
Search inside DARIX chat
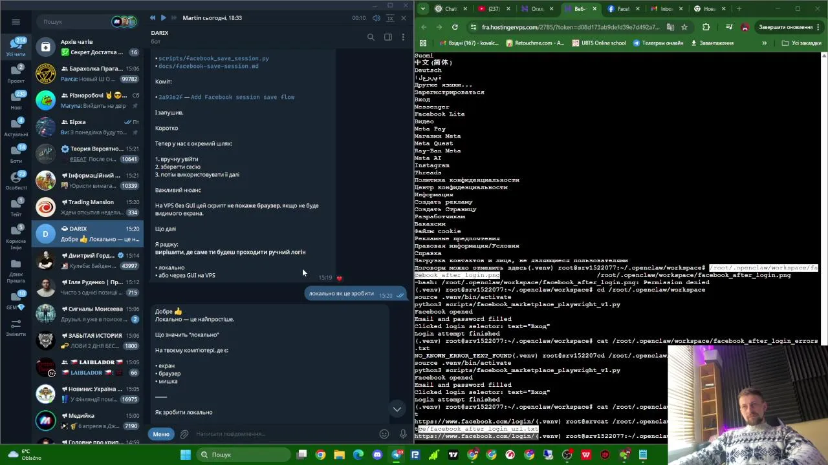pos(371,37)
